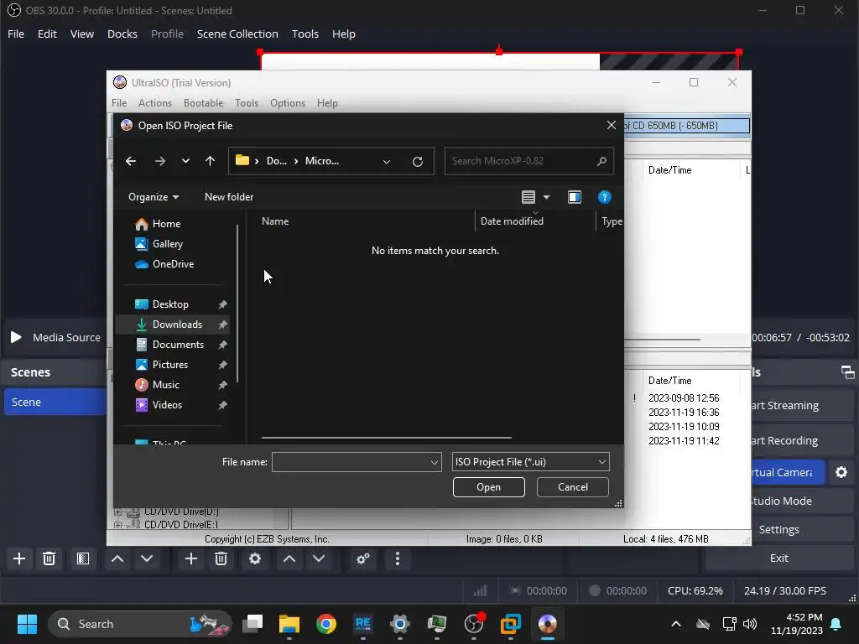Remove selected scene with trash icon

(x=49, y=559)
